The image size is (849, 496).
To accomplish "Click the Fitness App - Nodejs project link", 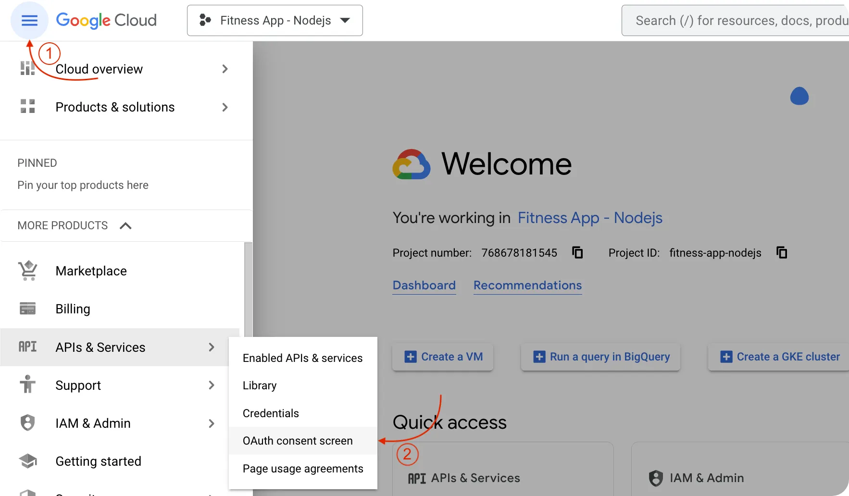I will (x=590, y=218).
